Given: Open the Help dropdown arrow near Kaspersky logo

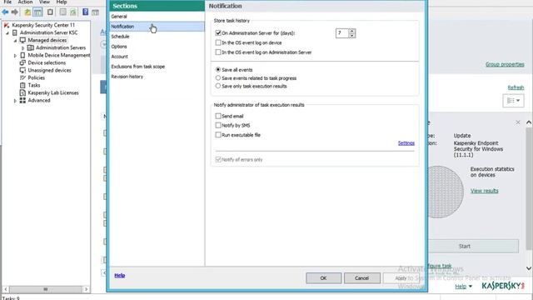Looking at the screenshot, I should [471, 287].
